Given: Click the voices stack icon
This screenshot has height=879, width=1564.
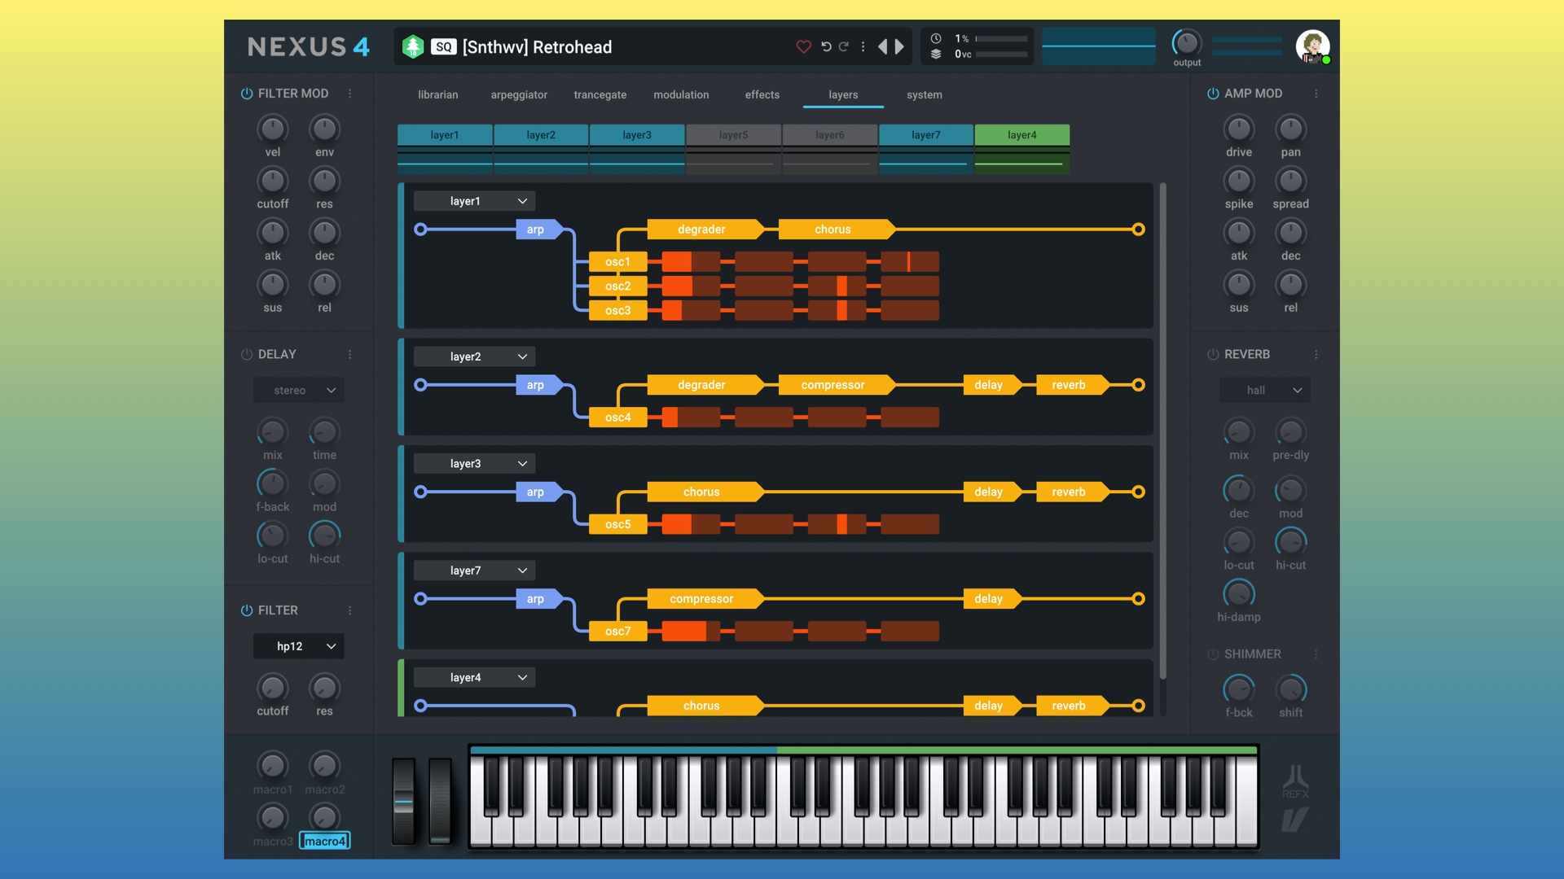Looking at the screenshot, I should (x=936, y=55).
